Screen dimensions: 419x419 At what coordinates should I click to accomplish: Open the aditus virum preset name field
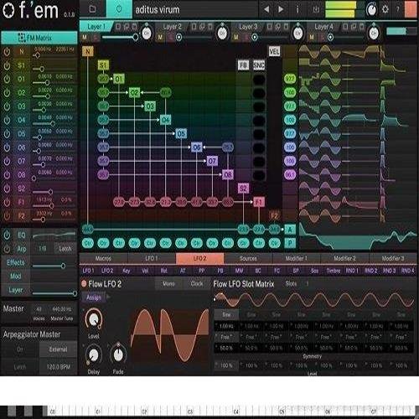click(x=195, y=10)
